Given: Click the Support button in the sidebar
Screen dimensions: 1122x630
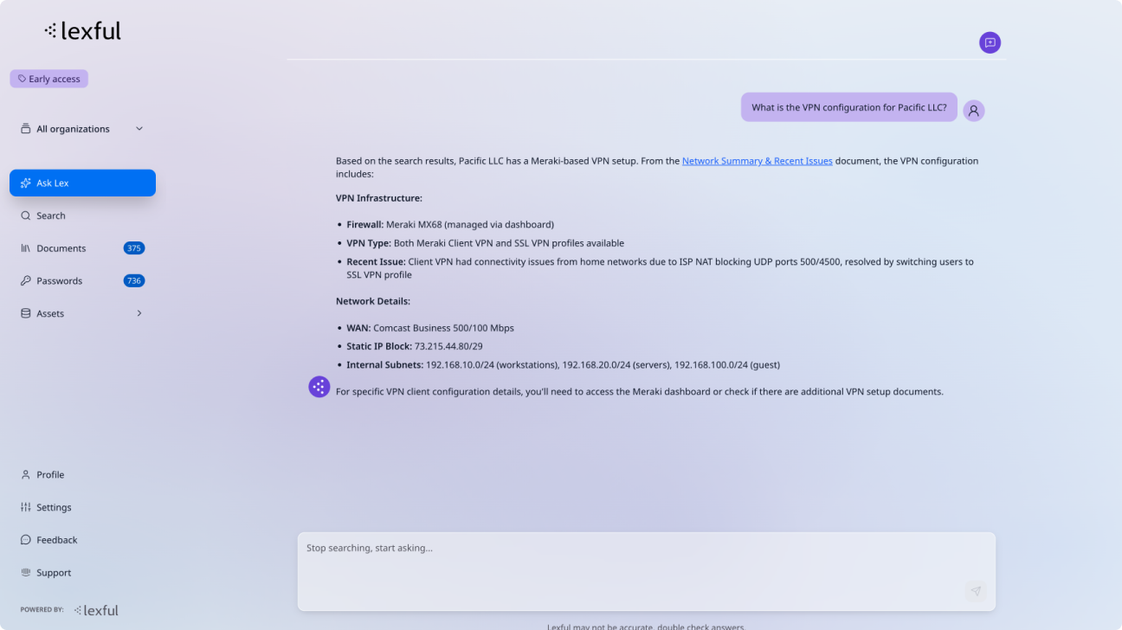Looking at the screenshot, I should (54, 572).
